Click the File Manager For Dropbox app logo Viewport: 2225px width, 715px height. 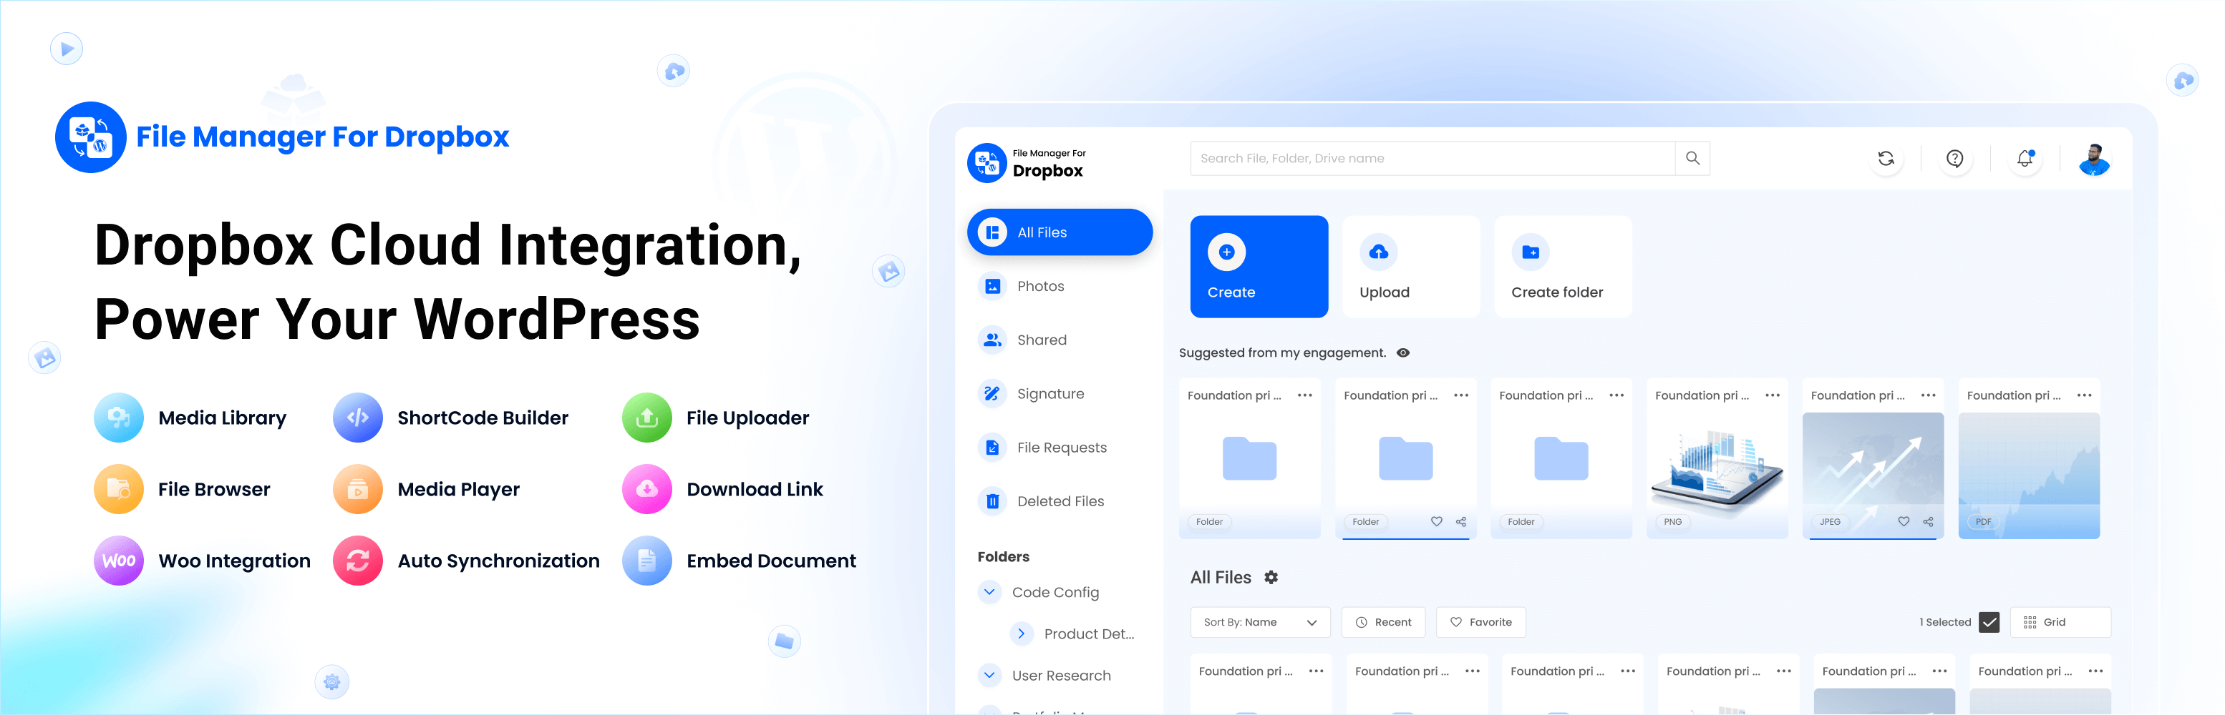point(91,137)
